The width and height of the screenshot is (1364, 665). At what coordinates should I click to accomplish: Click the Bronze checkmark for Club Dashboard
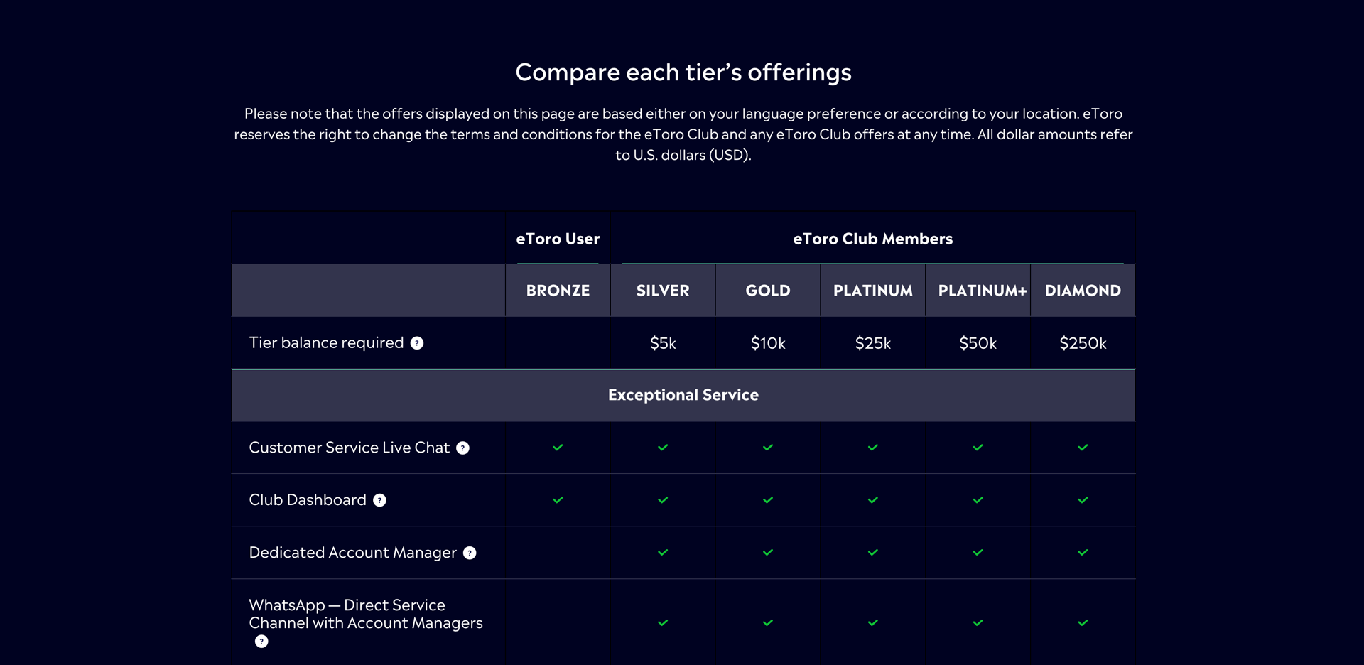tap(558, 500)
